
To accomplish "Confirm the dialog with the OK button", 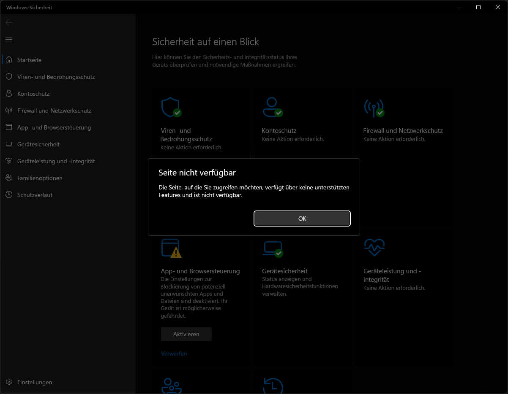I will [x=302, y=219].
